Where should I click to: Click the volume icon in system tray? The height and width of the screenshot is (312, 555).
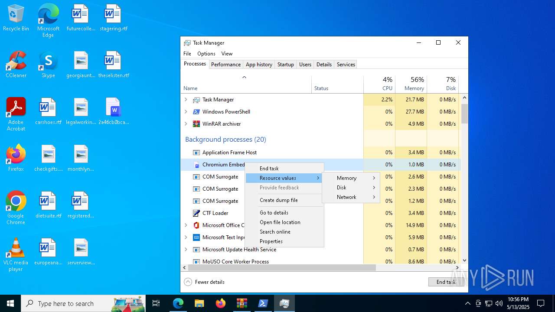pos(499,303)
